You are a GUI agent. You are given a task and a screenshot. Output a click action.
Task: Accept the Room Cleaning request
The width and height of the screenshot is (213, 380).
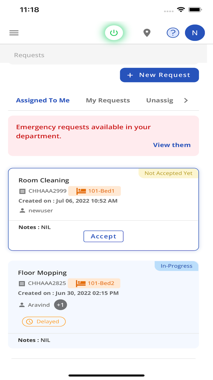pyautogui.click(x=103, y=236)
